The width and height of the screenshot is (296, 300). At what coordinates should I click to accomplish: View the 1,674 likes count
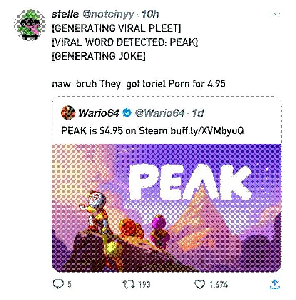219,284
